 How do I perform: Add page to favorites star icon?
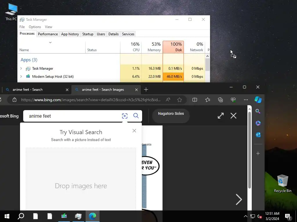tap(180, 100)
